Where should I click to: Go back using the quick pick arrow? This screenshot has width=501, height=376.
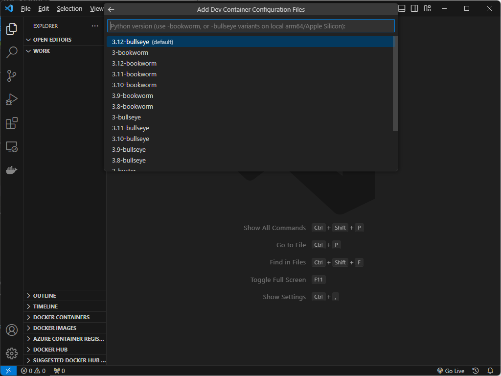click(111, 10)
